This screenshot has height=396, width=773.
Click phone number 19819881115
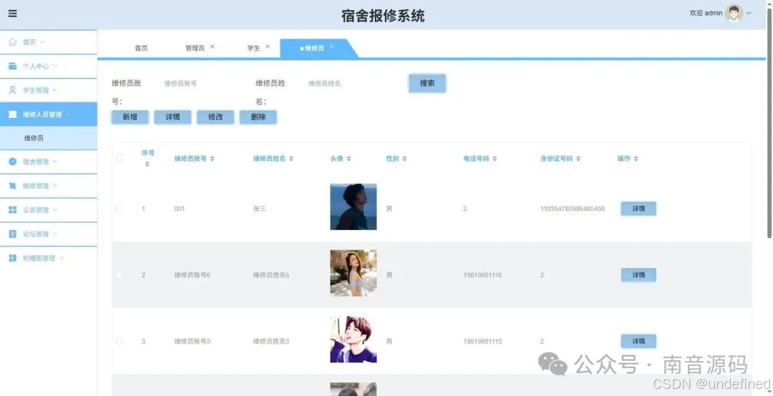(x=482, y=342)
